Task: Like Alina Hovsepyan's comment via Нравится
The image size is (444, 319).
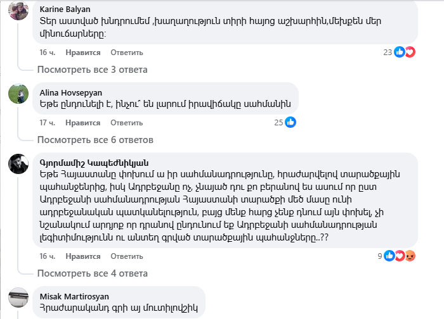Action: coord(82,122)
